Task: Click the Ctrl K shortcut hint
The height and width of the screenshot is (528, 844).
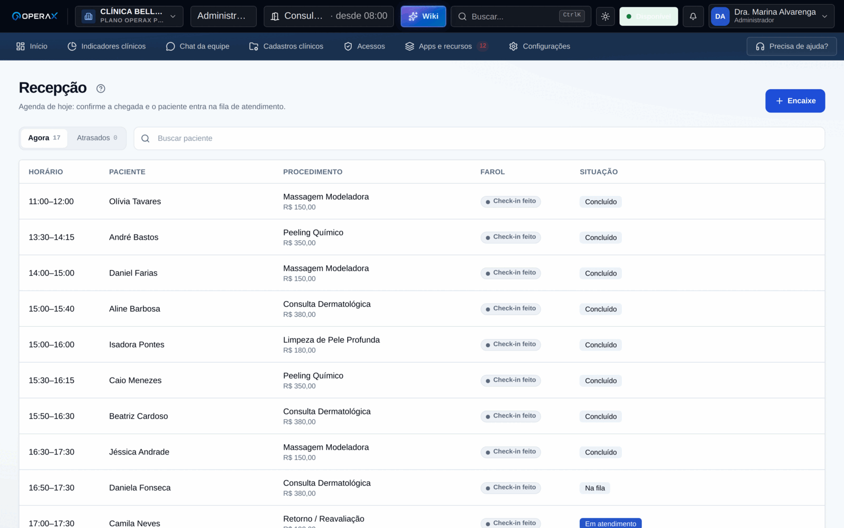Action: [572, 16]
